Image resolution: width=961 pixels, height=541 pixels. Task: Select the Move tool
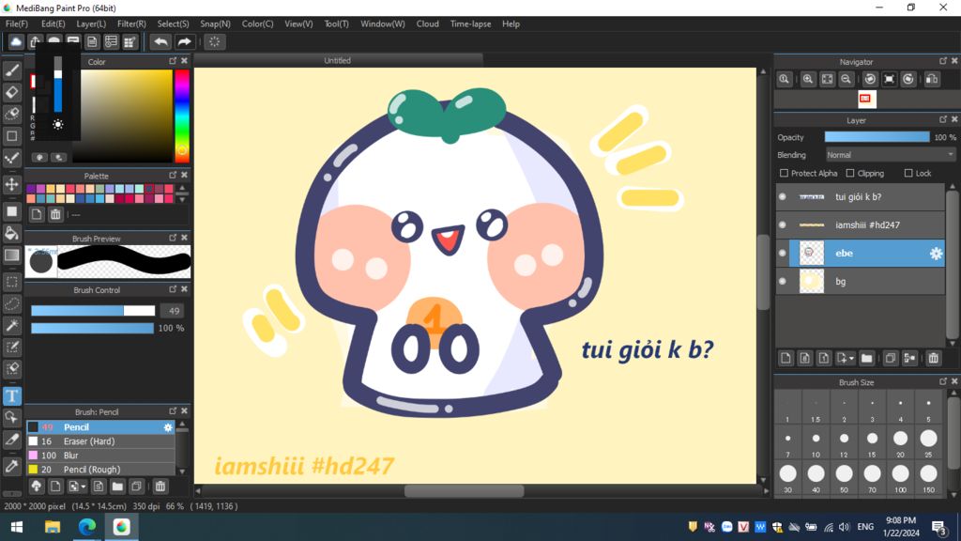[x=12, y=184]
